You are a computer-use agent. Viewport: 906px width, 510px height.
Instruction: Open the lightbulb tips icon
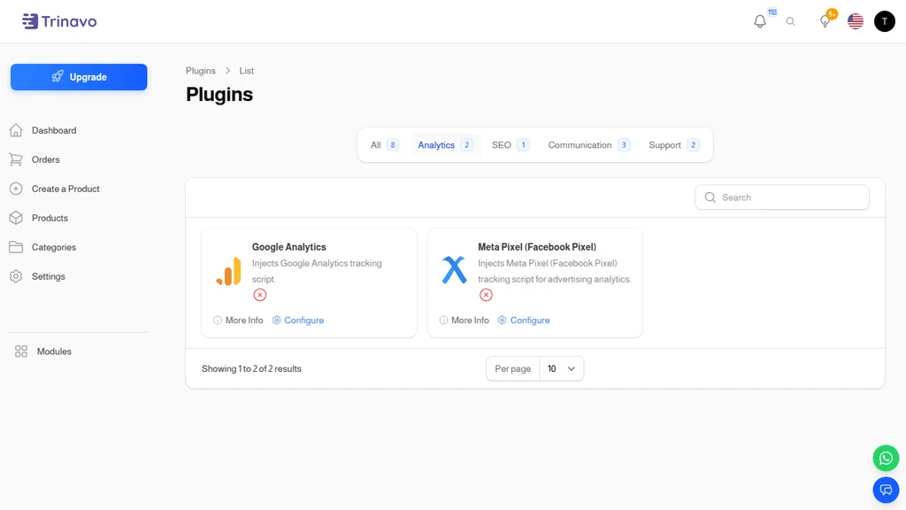825,21
